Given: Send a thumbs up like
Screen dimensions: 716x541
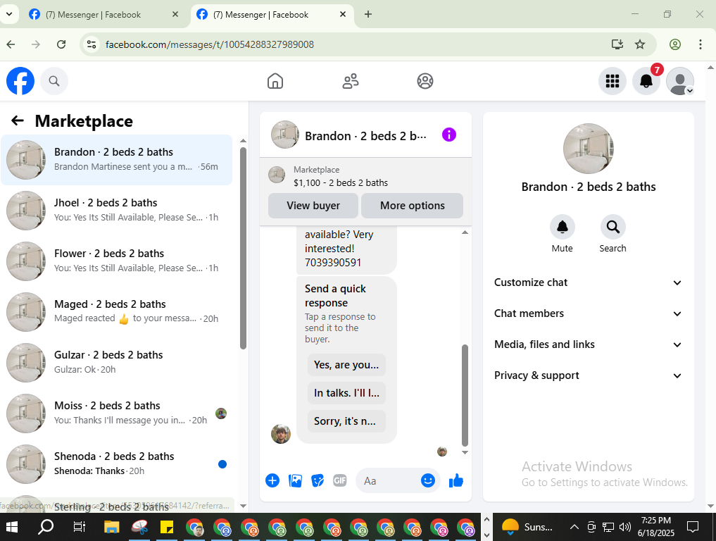Looking at the screenshot, I should pyautogui.click(x=456, y=480).
